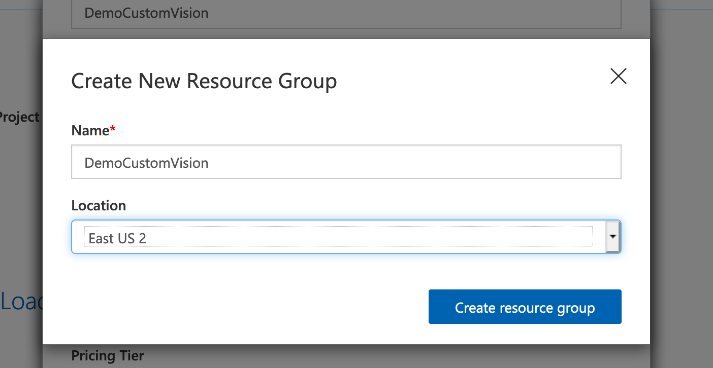This screenshot has height=368, width=713.
Task: Click the Name input field in dialog
Action: (x=346, y=162)
